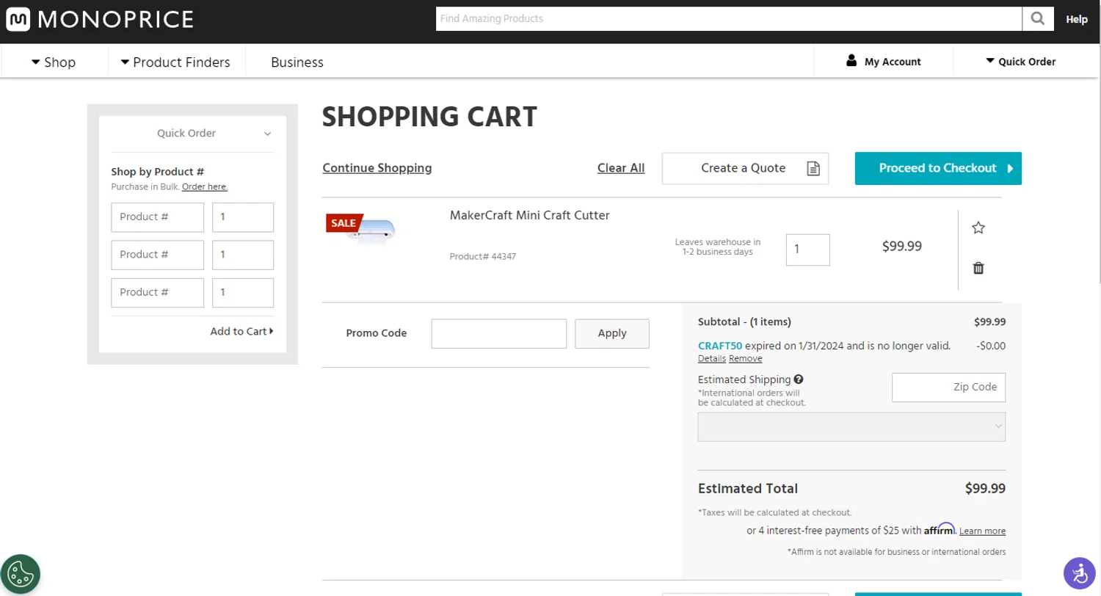Click the Zip Code input field
1101x596 pixels.
click(948, 387)
